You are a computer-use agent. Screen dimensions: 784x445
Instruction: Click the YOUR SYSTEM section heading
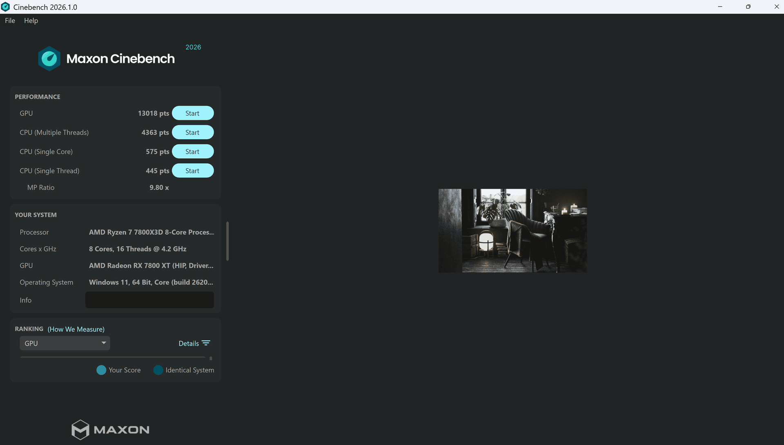[36, 215]
